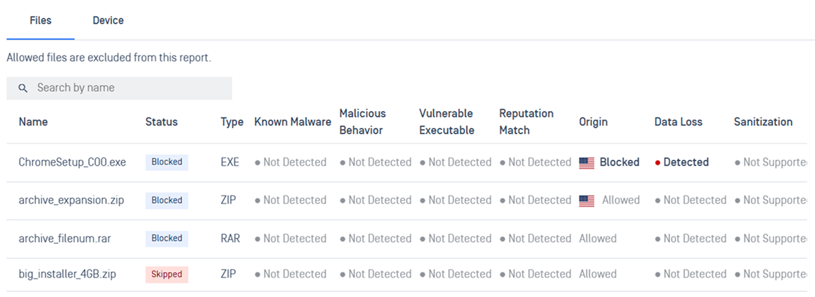Click the Origin column header

coord(593,121)
